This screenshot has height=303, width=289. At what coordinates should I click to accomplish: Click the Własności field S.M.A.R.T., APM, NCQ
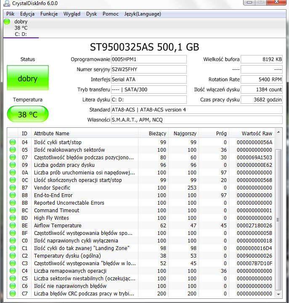coord(197,120)
